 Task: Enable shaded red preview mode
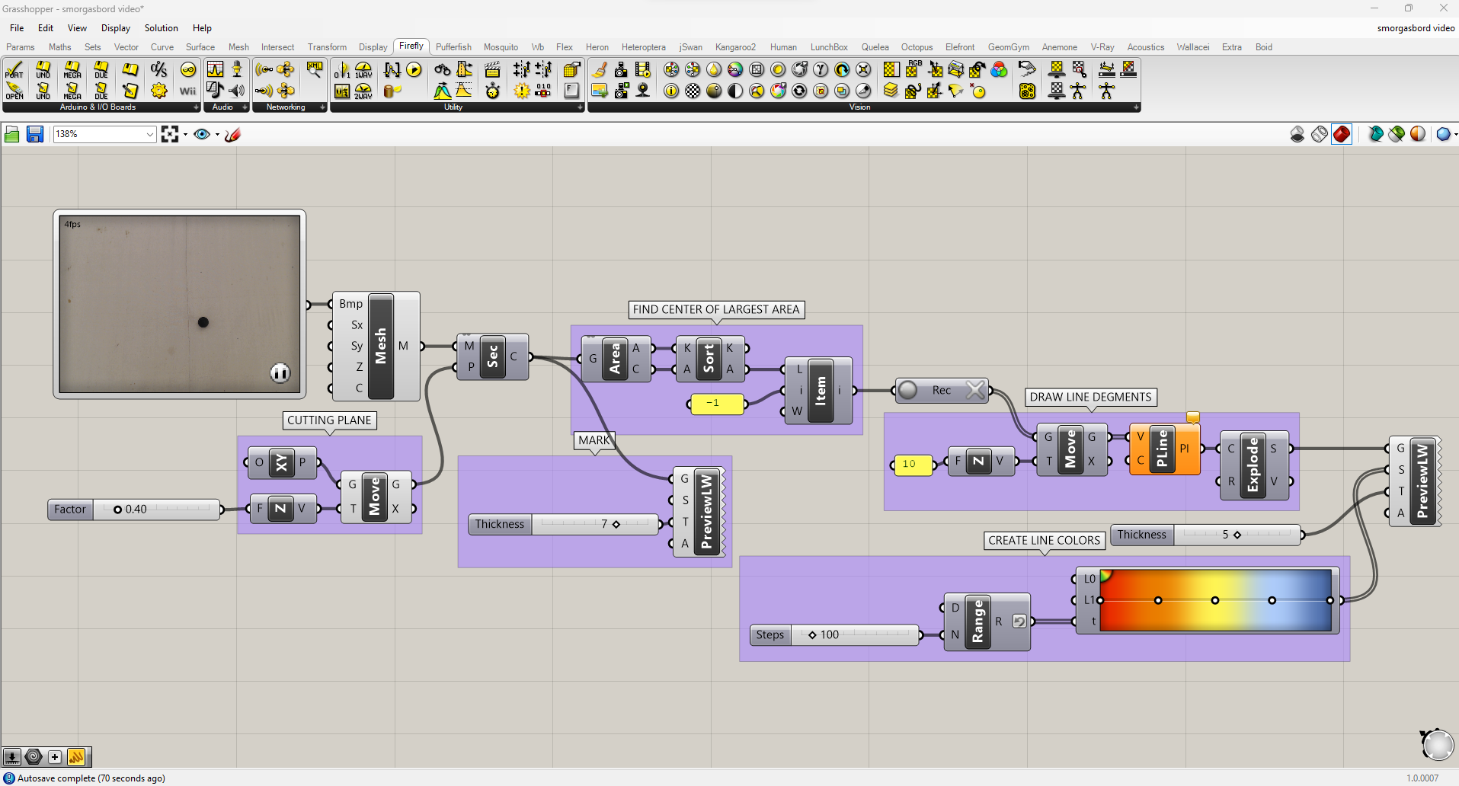coord(1342,135)
